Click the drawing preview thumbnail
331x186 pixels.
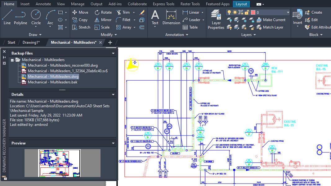59,163
